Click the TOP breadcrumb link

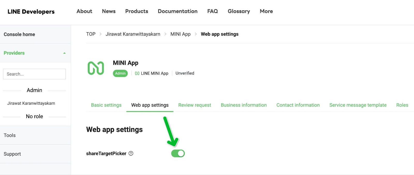[x=91, y=34]
